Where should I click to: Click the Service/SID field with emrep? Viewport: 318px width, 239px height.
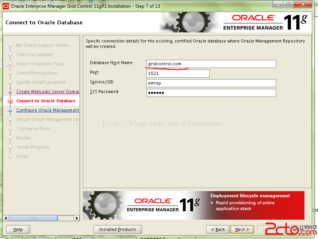point(211,83)
